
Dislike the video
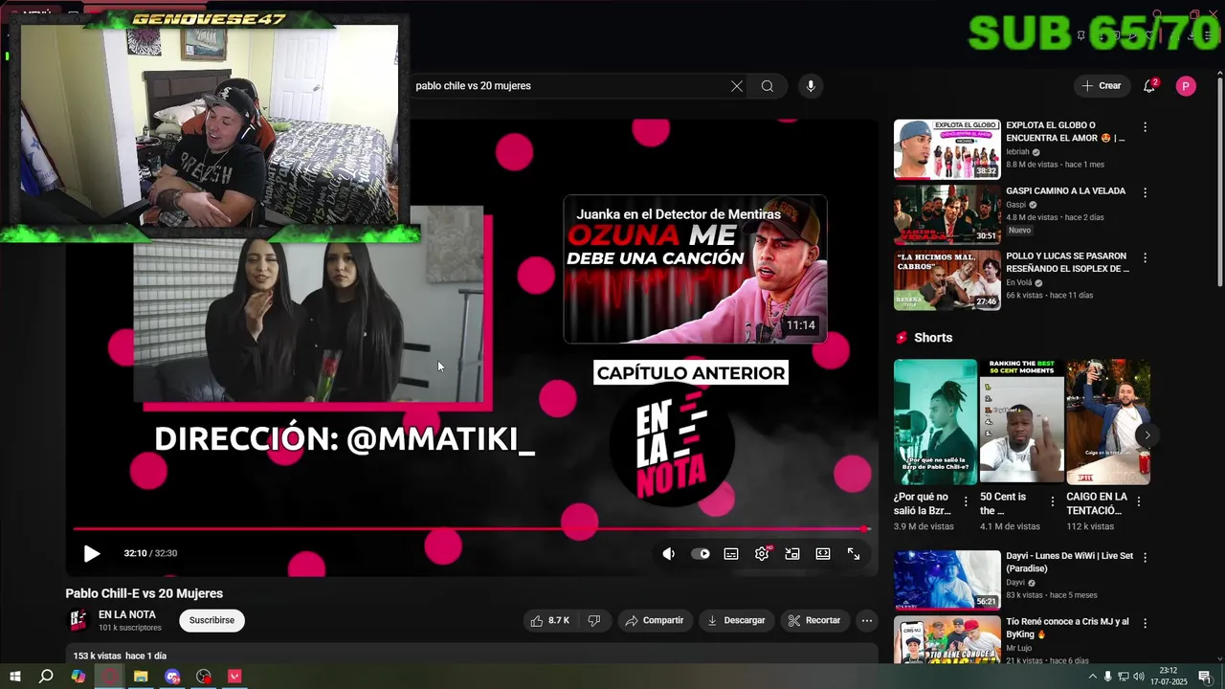coord(594,621)
